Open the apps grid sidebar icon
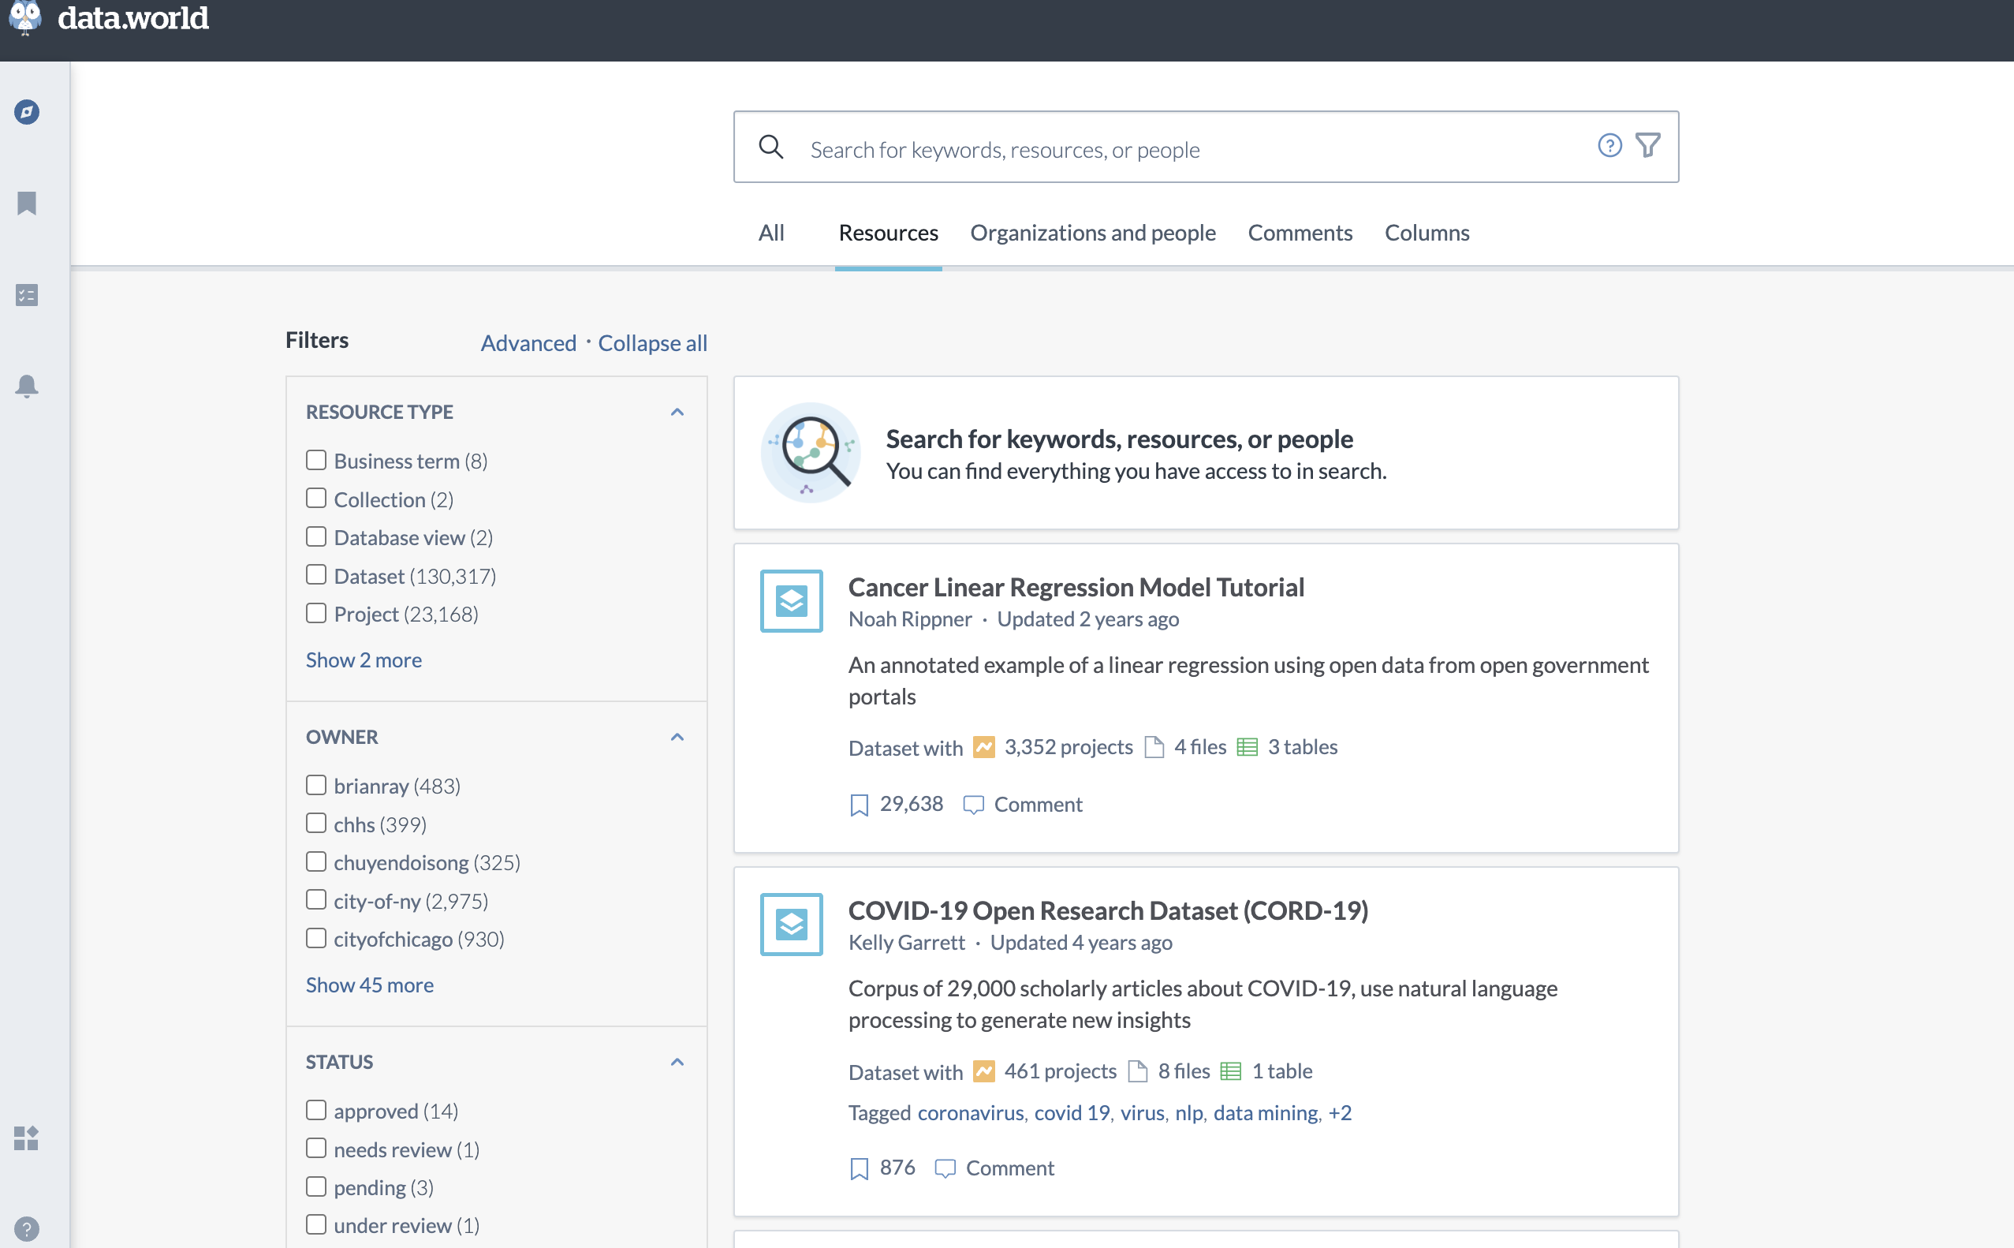Screen dimensions: 2014x1248 (26, 1138)
